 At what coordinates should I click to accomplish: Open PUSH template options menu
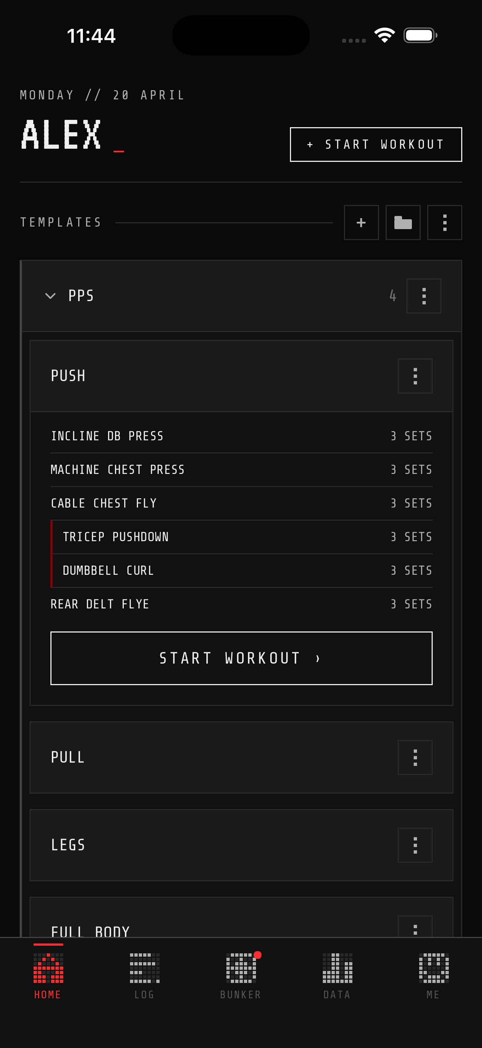tap(414, 376)
